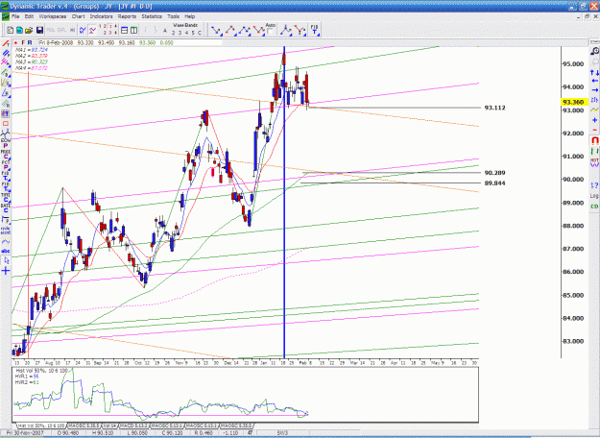Image resolution: width=600 pixels, height=438 pixels.
Task: Click the cycle scroll tool
Action: [6, 231]
